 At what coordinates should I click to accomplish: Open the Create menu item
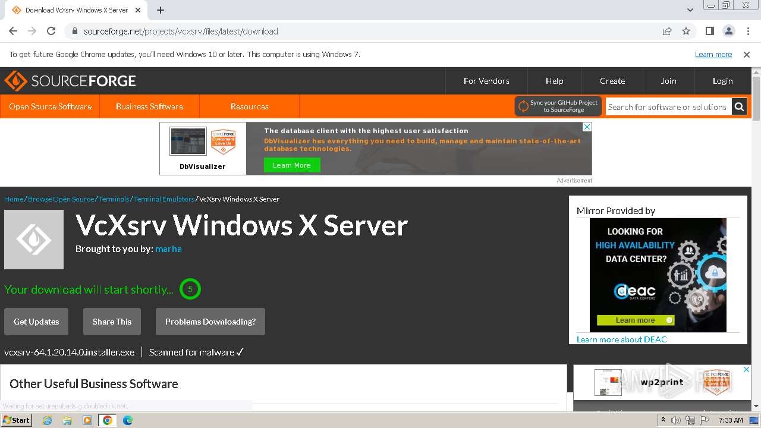coord(612,81)
